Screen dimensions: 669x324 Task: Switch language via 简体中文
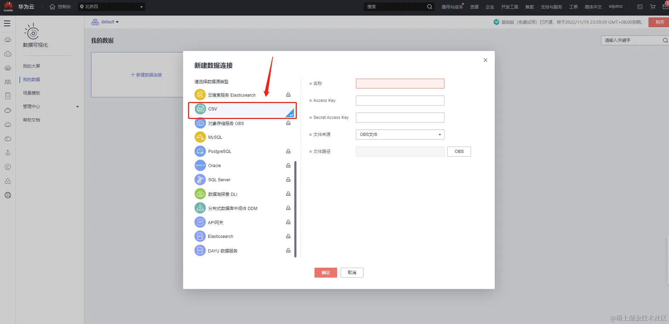pyautogui.click(x=593, y=7)
